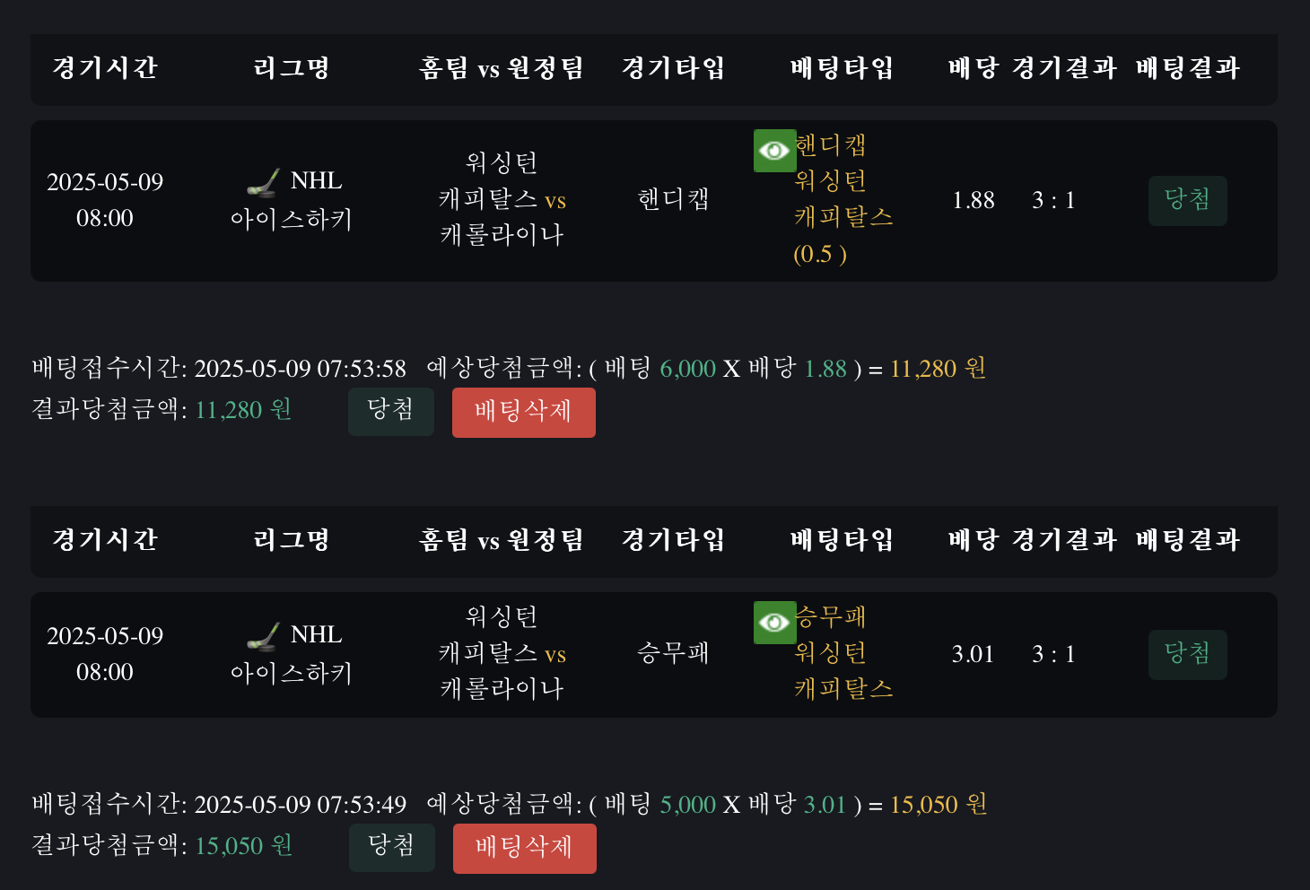The height and width of the screenshot is (890, 1310).
Task: Click the NHL hockey icon in the 승무패 row
Action: point(263,637)
